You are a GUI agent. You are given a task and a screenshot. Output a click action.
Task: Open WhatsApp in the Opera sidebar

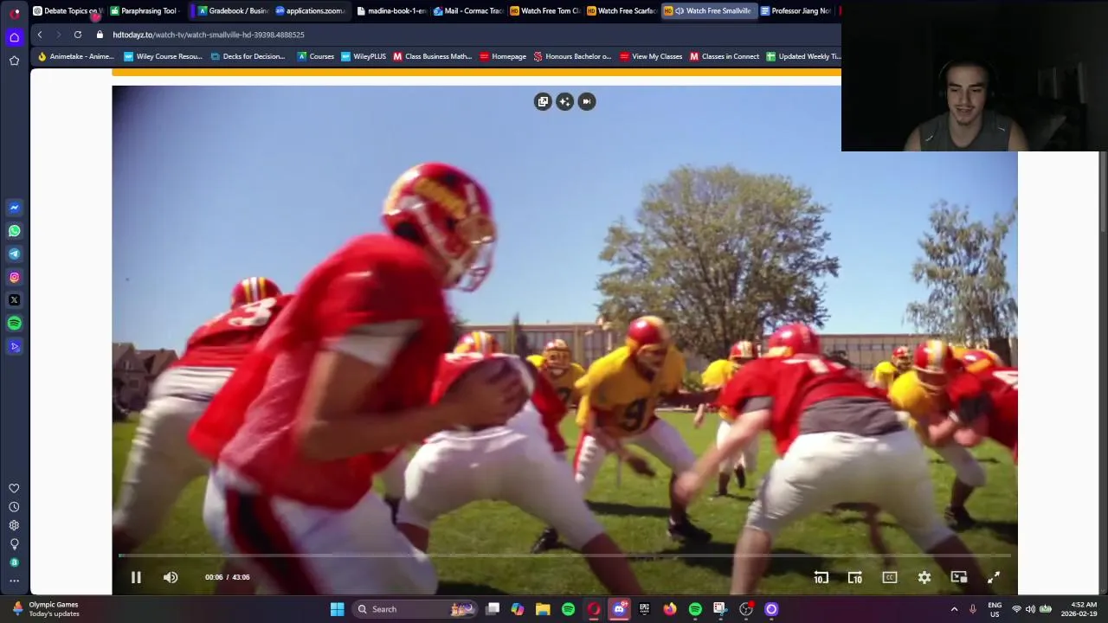(14, 231)
